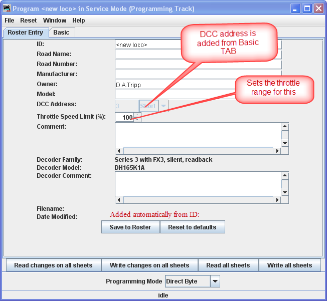Viewport: 327px width, 301px height.
Task: Maximize the programmer window
Action: coord(306,9)
